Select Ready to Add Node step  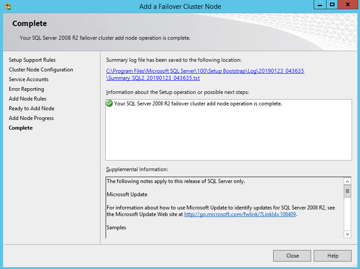tap(32, 108)
